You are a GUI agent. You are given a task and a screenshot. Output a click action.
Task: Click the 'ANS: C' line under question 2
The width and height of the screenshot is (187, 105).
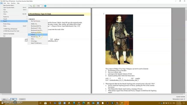tap(123, 78)
